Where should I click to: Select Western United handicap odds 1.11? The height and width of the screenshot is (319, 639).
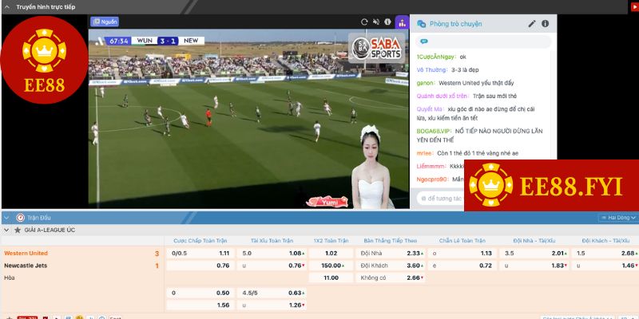point(200,253)
